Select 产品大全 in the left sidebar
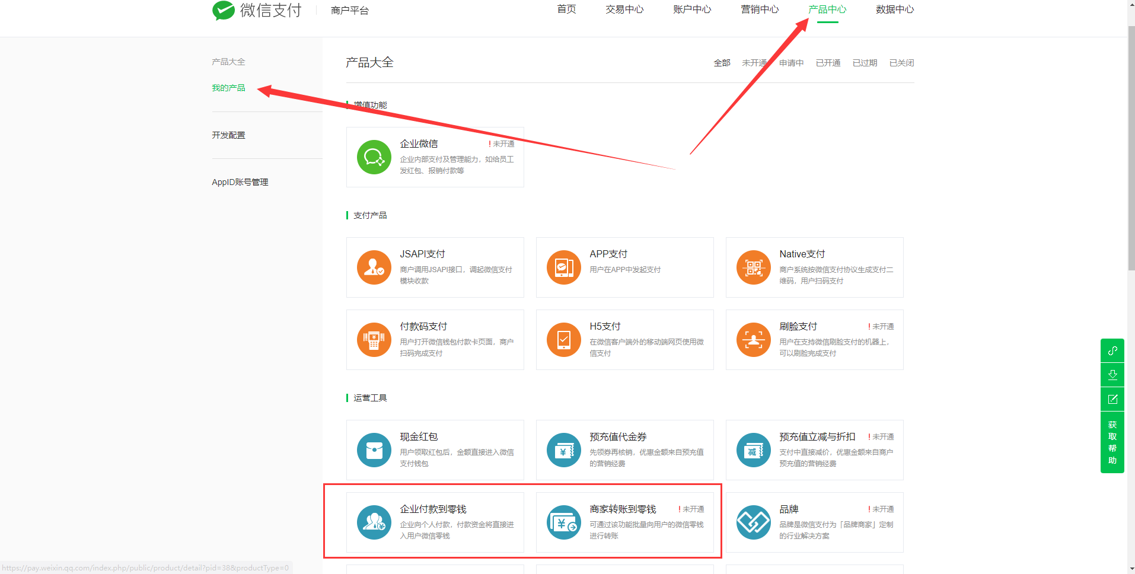 228,62
